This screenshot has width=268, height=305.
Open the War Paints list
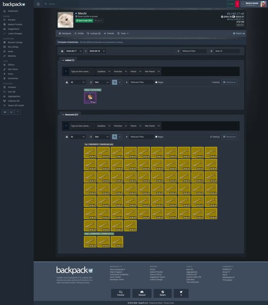(x=13, y=70)
